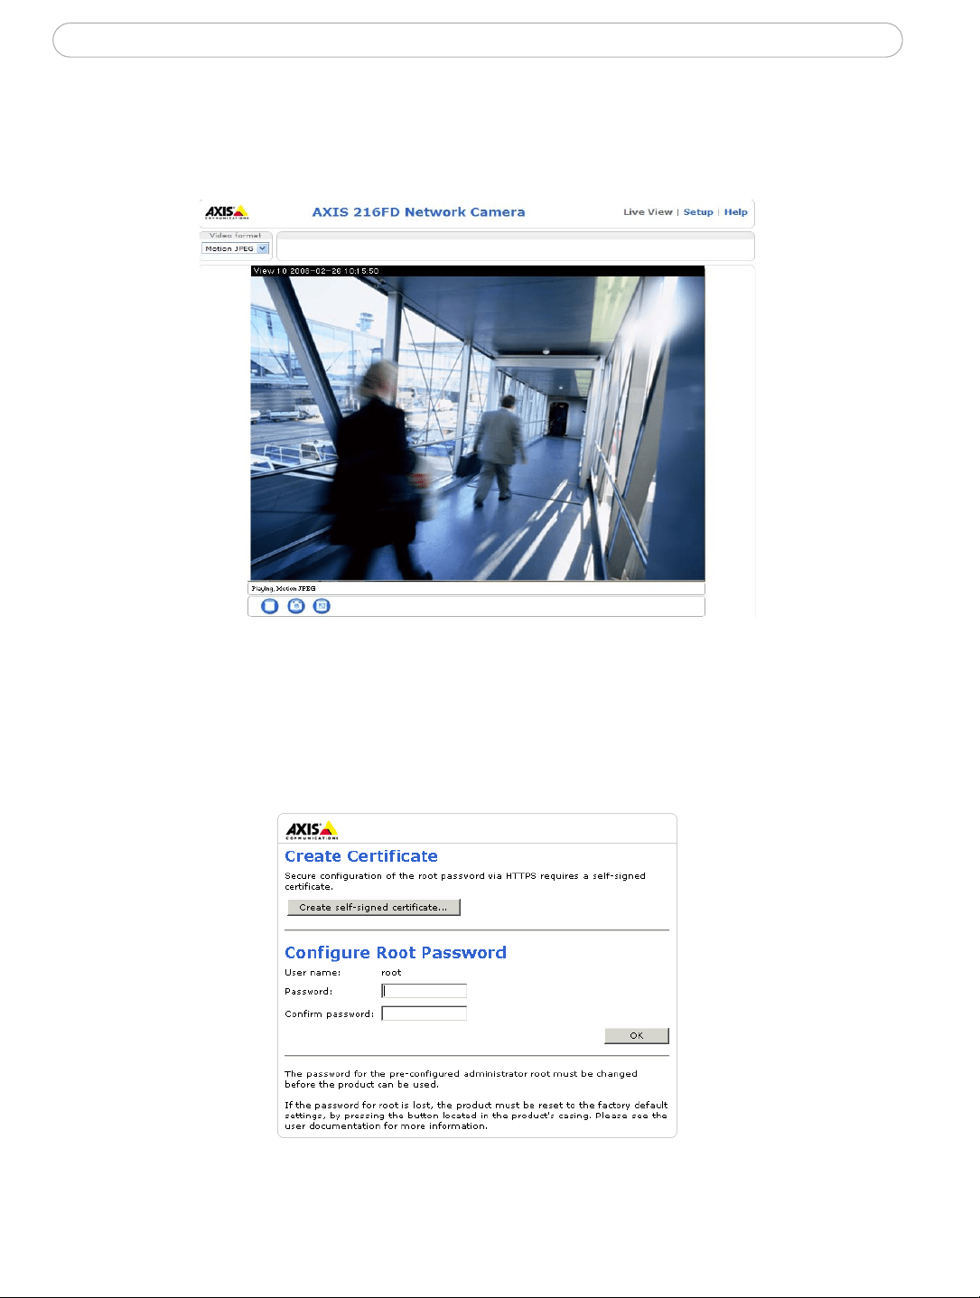Screen dimensions: 980x1298
Task: Stop the live video stream
Action: pyautogui.click(x=269, y=606)
